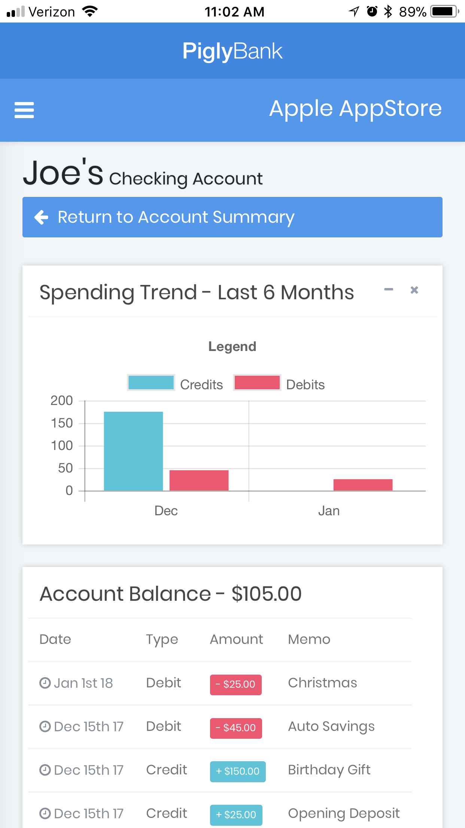Click clock icon beside Jan 1st 18
The width and height of the screenshot is (465, 828).
pyautogui.click(x=45, y=683)
